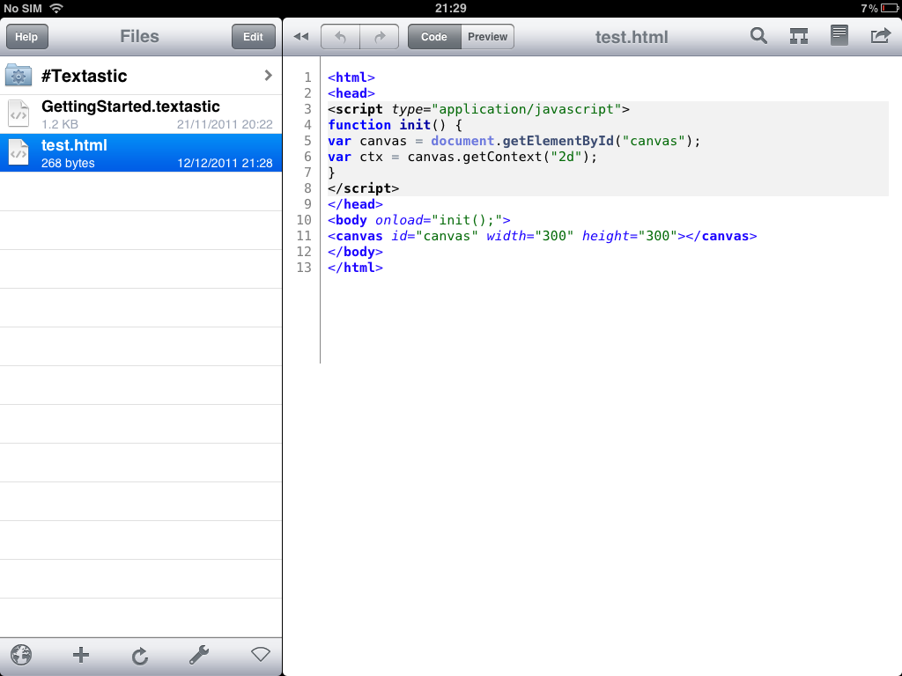This screenshot has height=676, width=902.
Task: Click the closing </head> tag
Action: click(x=356, y=204)
